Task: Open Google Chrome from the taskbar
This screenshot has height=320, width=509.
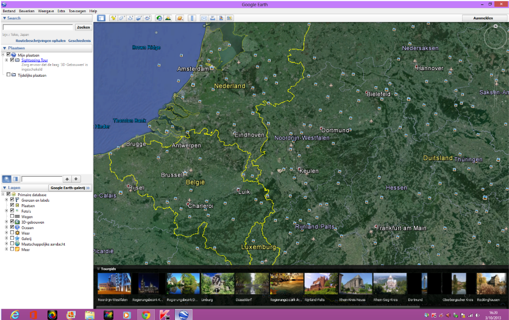Action: coord(146,315)
